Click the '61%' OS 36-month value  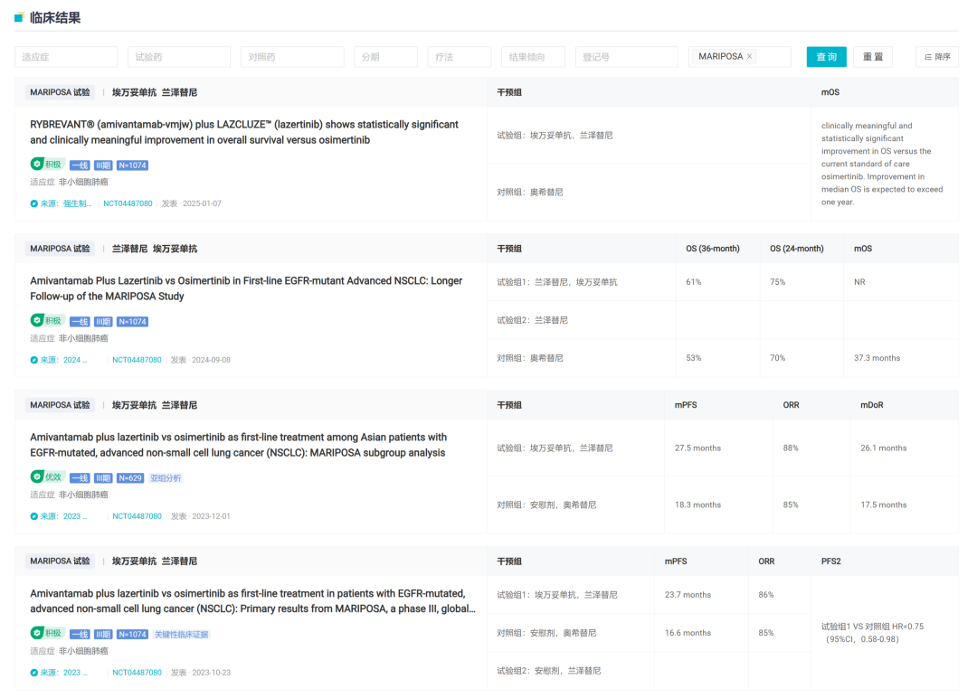click(694, 282)
